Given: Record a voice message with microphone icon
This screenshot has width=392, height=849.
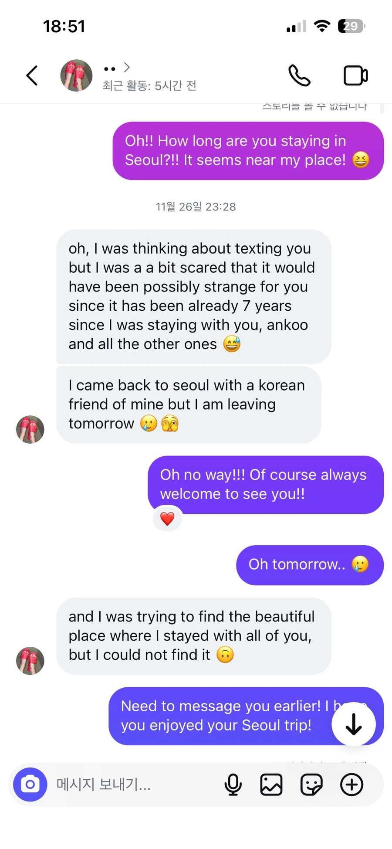Looking at the screenshot, I should pos(233,784).
